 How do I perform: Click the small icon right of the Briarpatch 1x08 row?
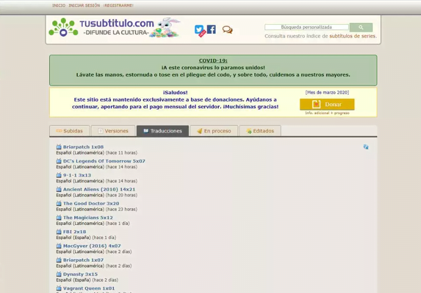[366, 147]
